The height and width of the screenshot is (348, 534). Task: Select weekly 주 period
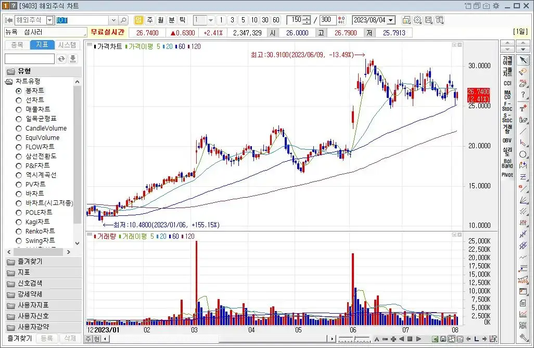click(150, 20)
